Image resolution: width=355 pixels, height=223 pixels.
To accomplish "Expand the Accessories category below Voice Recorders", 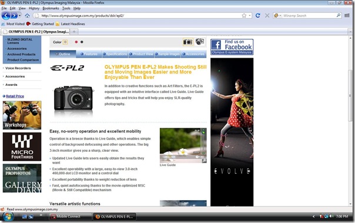I will tap(15, 76).
